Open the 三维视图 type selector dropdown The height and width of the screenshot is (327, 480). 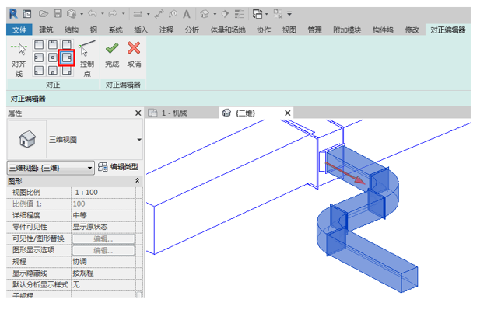pos(139,140)
